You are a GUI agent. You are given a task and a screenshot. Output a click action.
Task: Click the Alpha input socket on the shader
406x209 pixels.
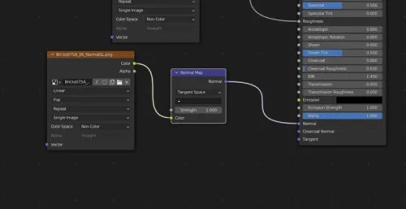pos(299,116)
